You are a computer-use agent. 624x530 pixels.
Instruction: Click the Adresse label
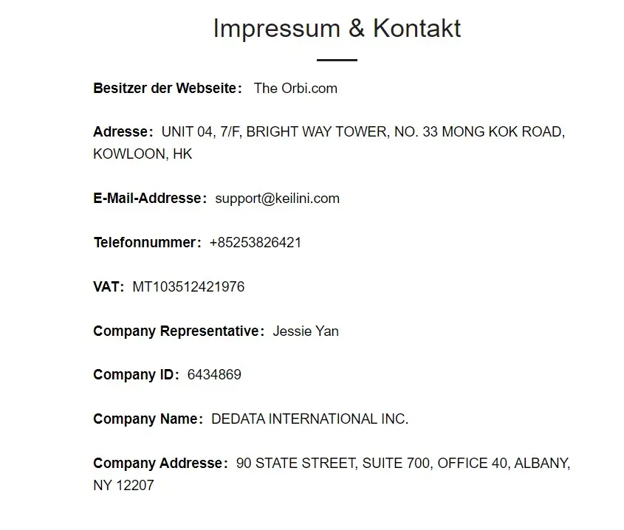(x=122, y=132)
